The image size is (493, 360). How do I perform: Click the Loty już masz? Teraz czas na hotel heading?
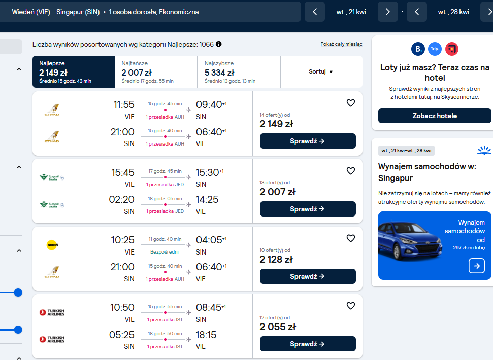coord(435,73)
